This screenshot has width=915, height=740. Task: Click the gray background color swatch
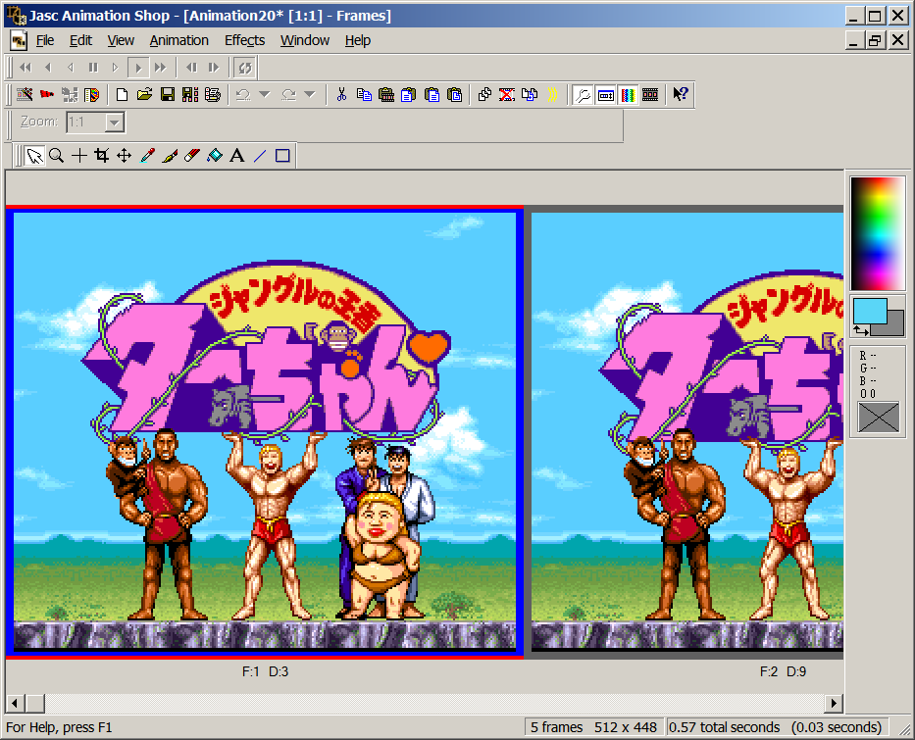[x=895, y=327]
